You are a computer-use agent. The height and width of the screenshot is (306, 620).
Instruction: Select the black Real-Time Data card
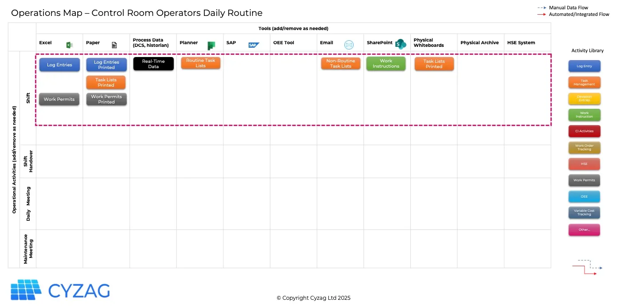tap(153, 64)
